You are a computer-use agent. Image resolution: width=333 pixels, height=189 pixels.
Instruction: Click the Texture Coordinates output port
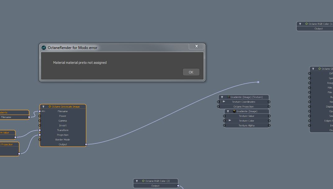[x=269, y=102]
